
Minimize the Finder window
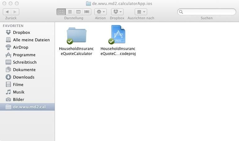pos(11,3)
